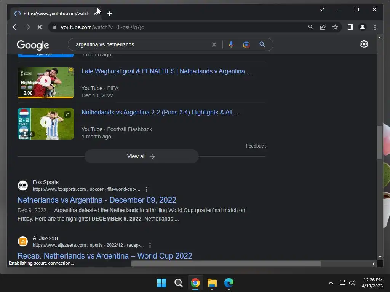Open File Explorer from taskbar

coord(212,283)
